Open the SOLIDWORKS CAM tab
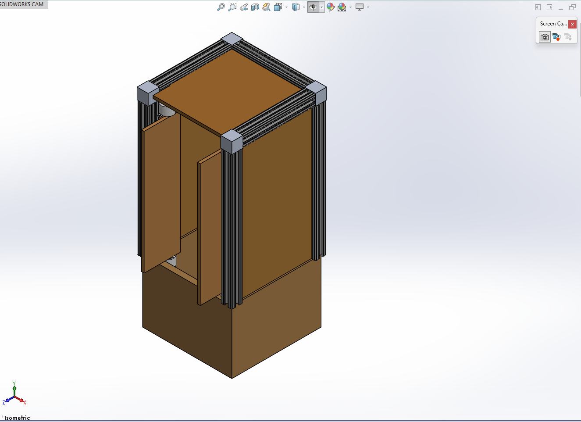The image size is (581, 422). tap(23, 4)
